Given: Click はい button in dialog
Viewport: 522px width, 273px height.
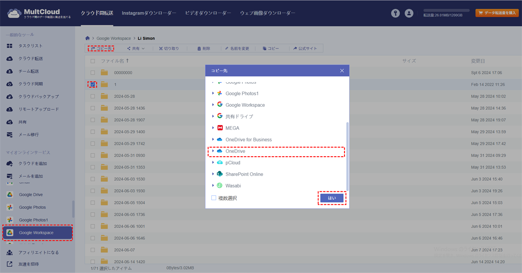Looking at the screenshot, I should 332,198.
